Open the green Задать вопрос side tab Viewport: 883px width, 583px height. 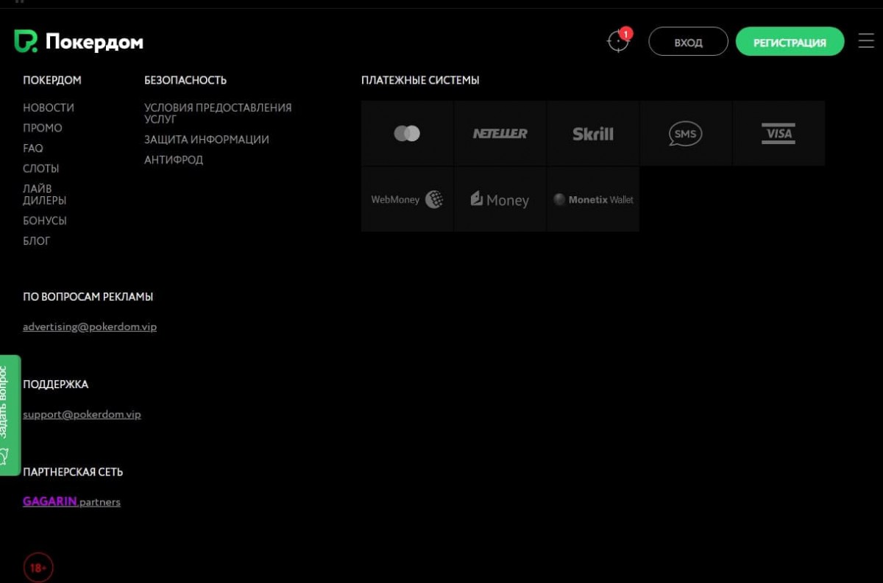9,415
